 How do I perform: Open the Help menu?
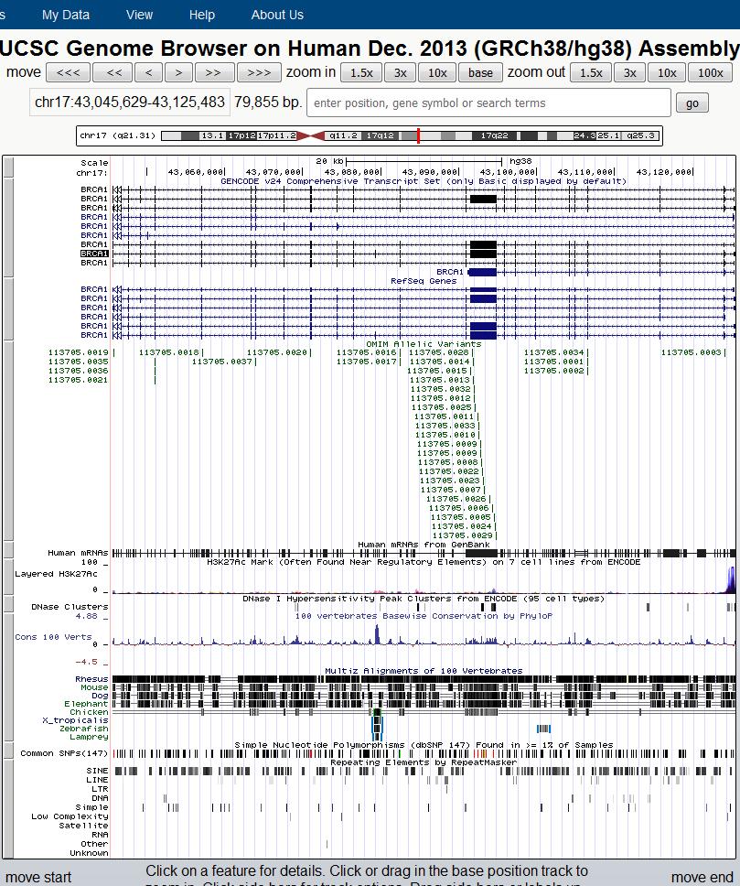[x=201, y=15]
